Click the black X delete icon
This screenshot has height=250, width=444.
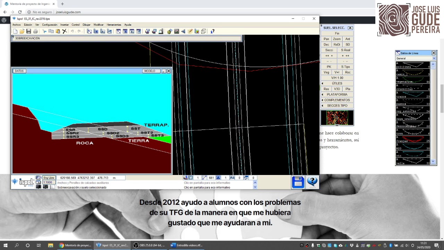(64, 31)
